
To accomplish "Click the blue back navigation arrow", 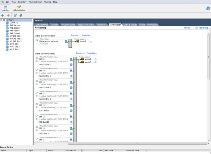I will [x=3, y=15].
